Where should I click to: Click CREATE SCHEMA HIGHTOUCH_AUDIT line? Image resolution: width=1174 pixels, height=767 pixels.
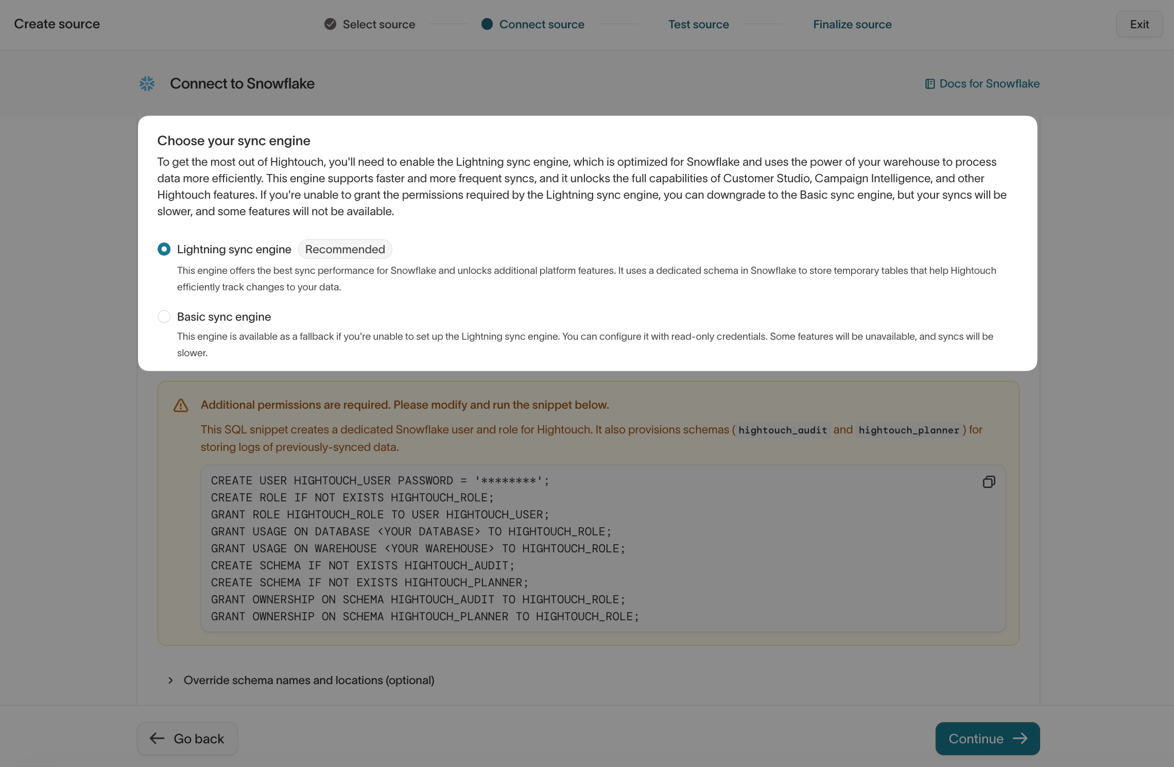[x=362, y=566]
